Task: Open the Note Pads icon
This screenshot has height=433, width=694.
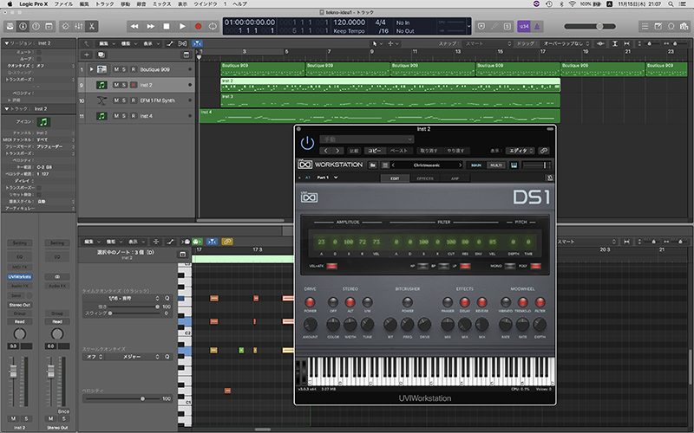Action: pyautogui.click(x=658, y=27)
